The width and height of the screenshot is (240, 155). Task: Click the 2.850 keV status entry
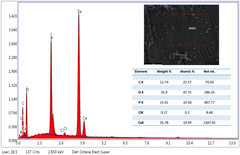coord(56,152)
